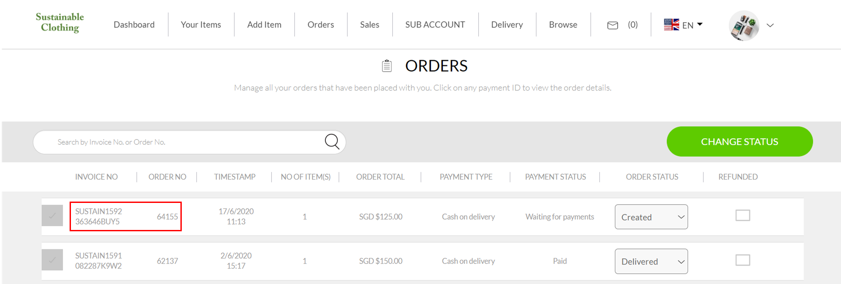Select the checkbox for order 62137

pyautogui.click(x=52, y=260)
